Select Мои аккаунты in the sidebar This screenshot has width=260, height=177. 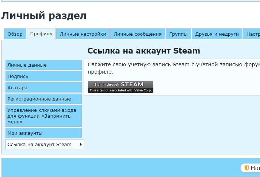[43, 133]
